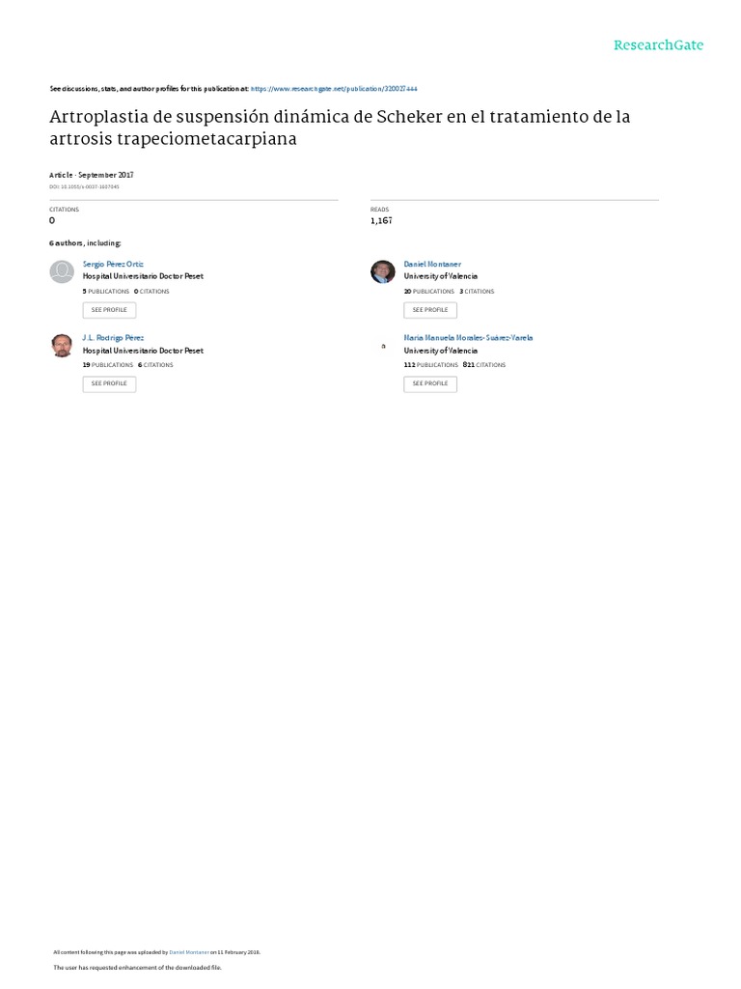Open the researchgate.net publication URL link

click(x=334, y=89)
